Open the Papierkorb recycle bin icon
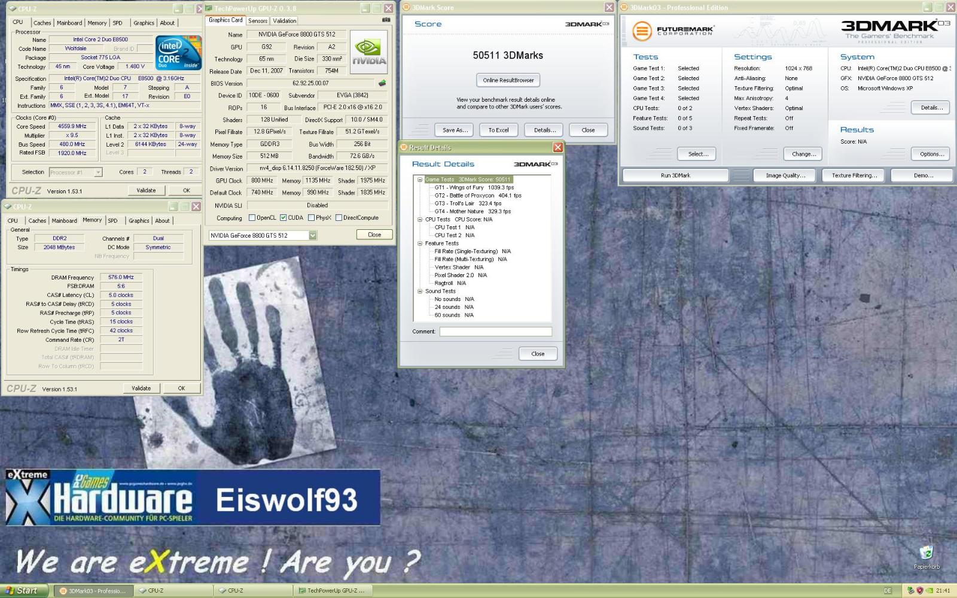The width and height of the screenshot is (957, 598). (x=926, y=553)
